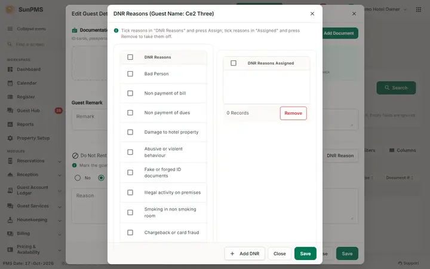Click the Pricing & Availability icon
The image size is (430, 269).
[10, 249]
